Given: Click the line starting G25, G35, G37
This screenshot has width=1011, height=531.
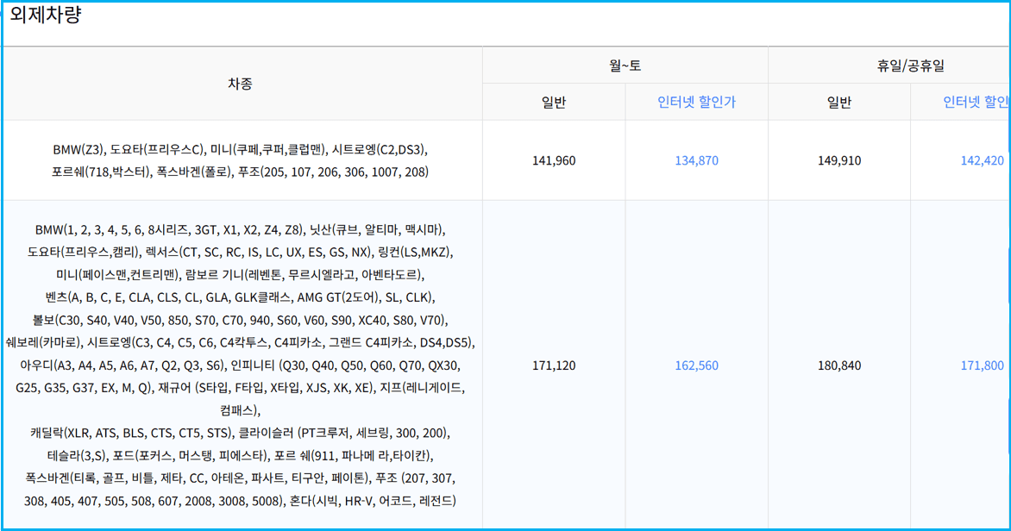Looking at the screenshot, I should pos(240,388).
